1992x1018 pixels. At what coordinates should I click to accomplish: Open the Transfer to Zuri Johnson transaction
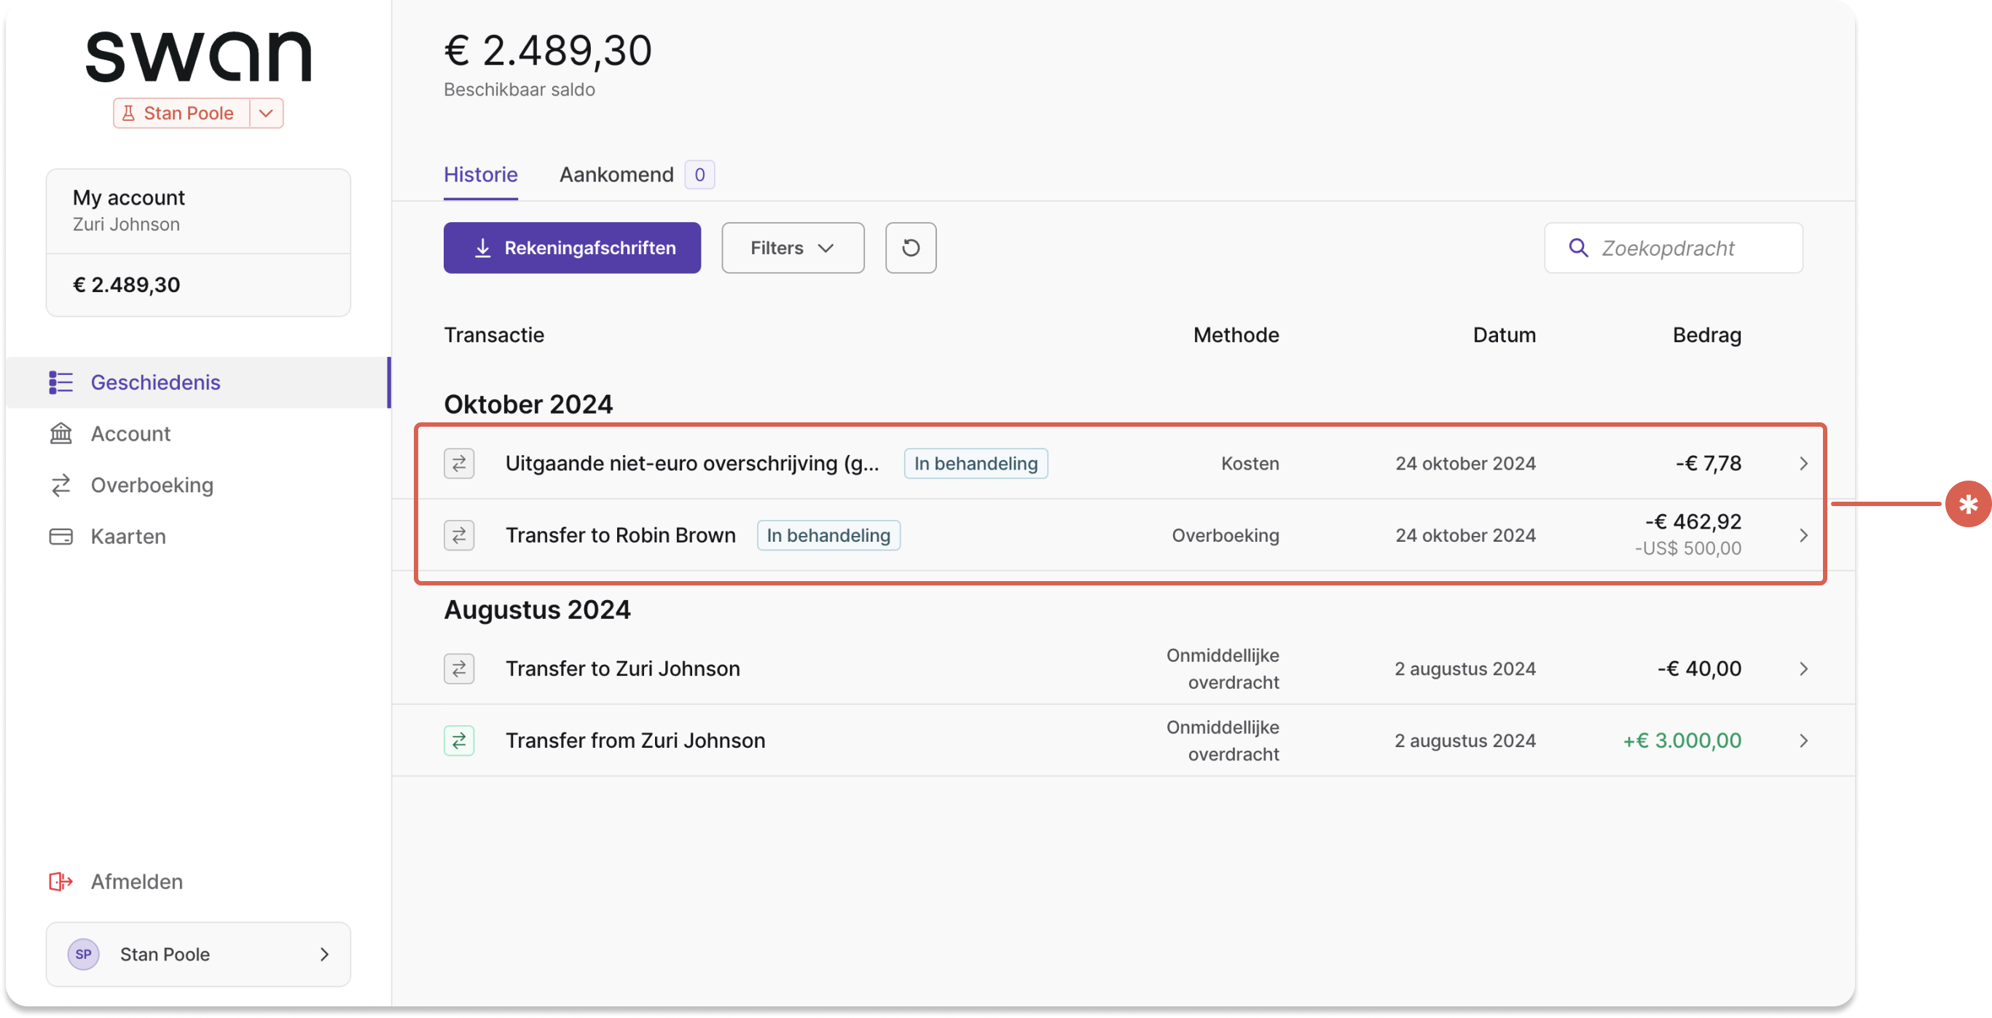[x=1123, y=668]
